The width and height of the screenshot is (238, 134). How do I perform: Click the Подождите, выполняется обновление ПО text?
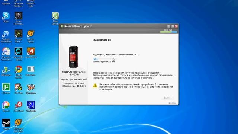tap(116, 55)
